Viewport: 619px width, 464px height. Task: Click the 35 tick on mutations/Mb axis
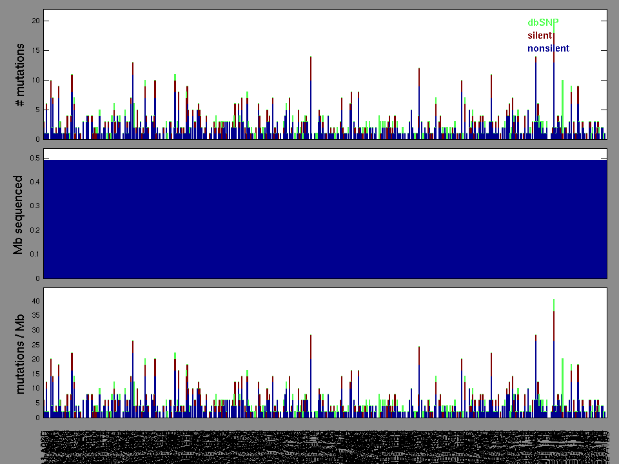36,316
